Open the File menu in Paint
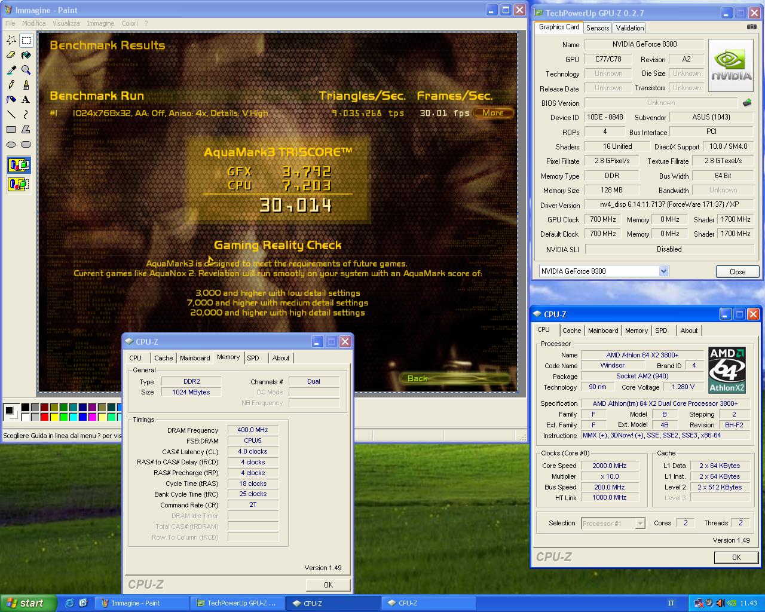 (x=10, y=23)
